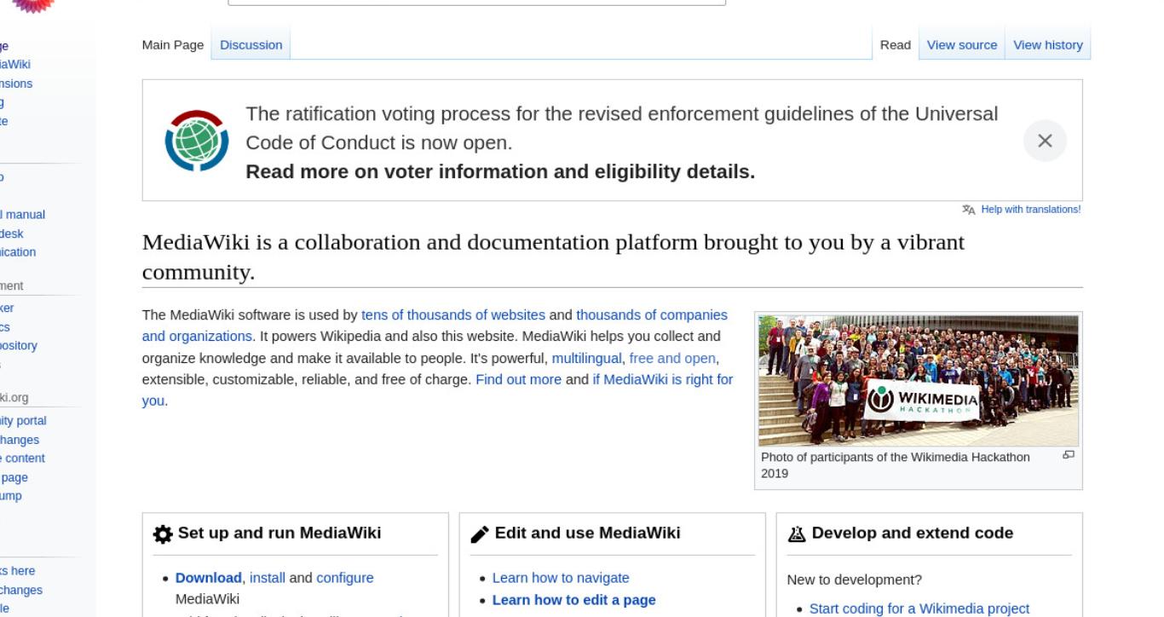
Task: Open the Wikimedia Hackathon 2019 group photo
Action: pyautogui.click(x=919, y=381)
